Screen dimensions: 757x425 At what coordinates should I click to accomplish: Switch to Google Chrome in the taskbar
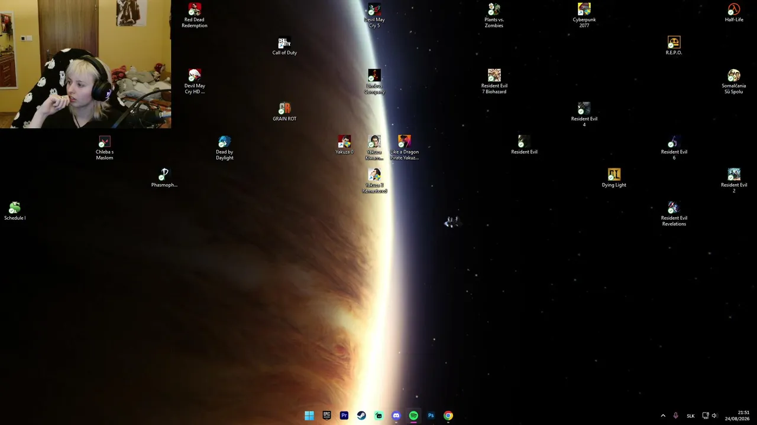click(x=448, y=416)
